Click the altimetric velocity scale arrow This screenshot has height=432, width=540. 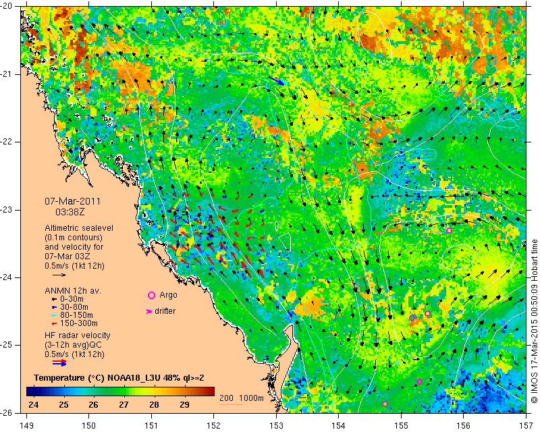tap(59, 275)
